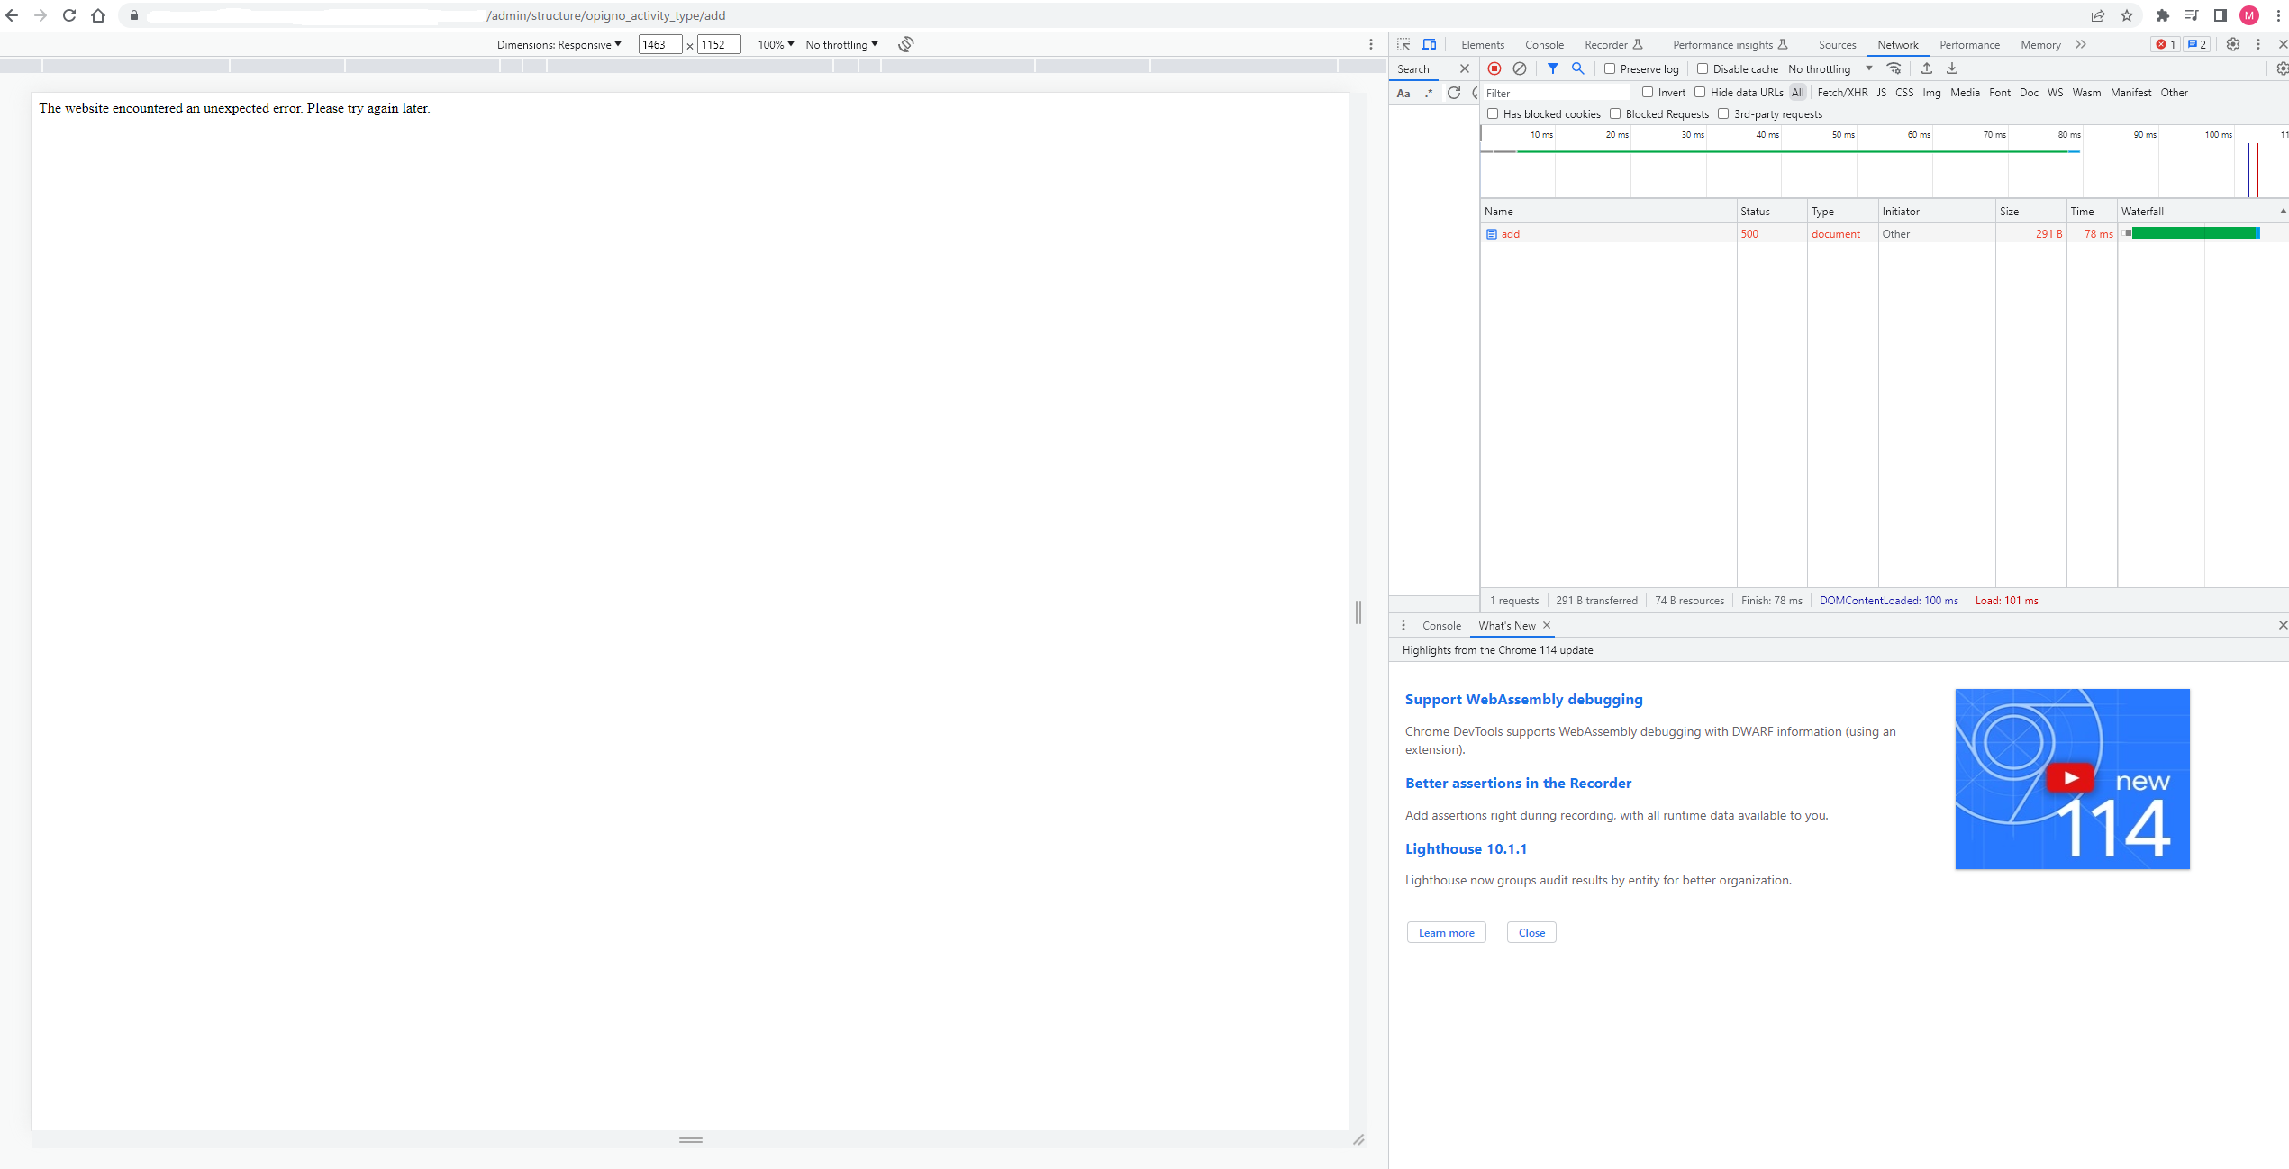
Task: Open DevTools No throttling dropdown
Action: tap(1830, 68)
